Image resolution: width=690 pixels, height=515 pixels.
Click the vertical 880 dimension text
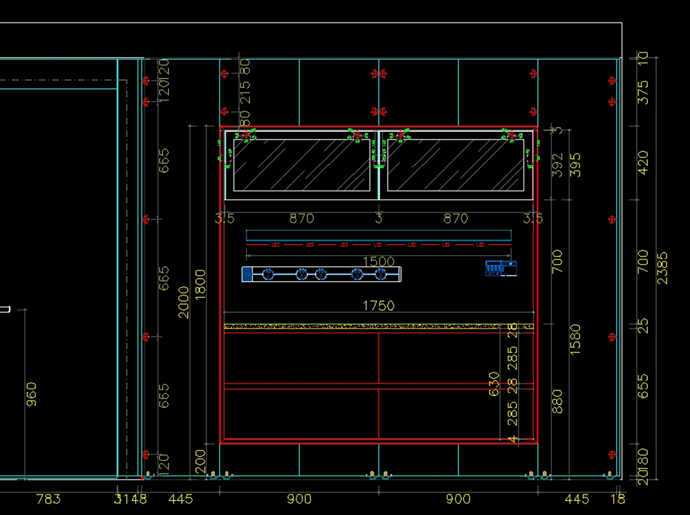557,401
